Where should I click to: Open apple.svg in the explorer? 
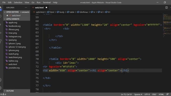(x=17, y=22)
